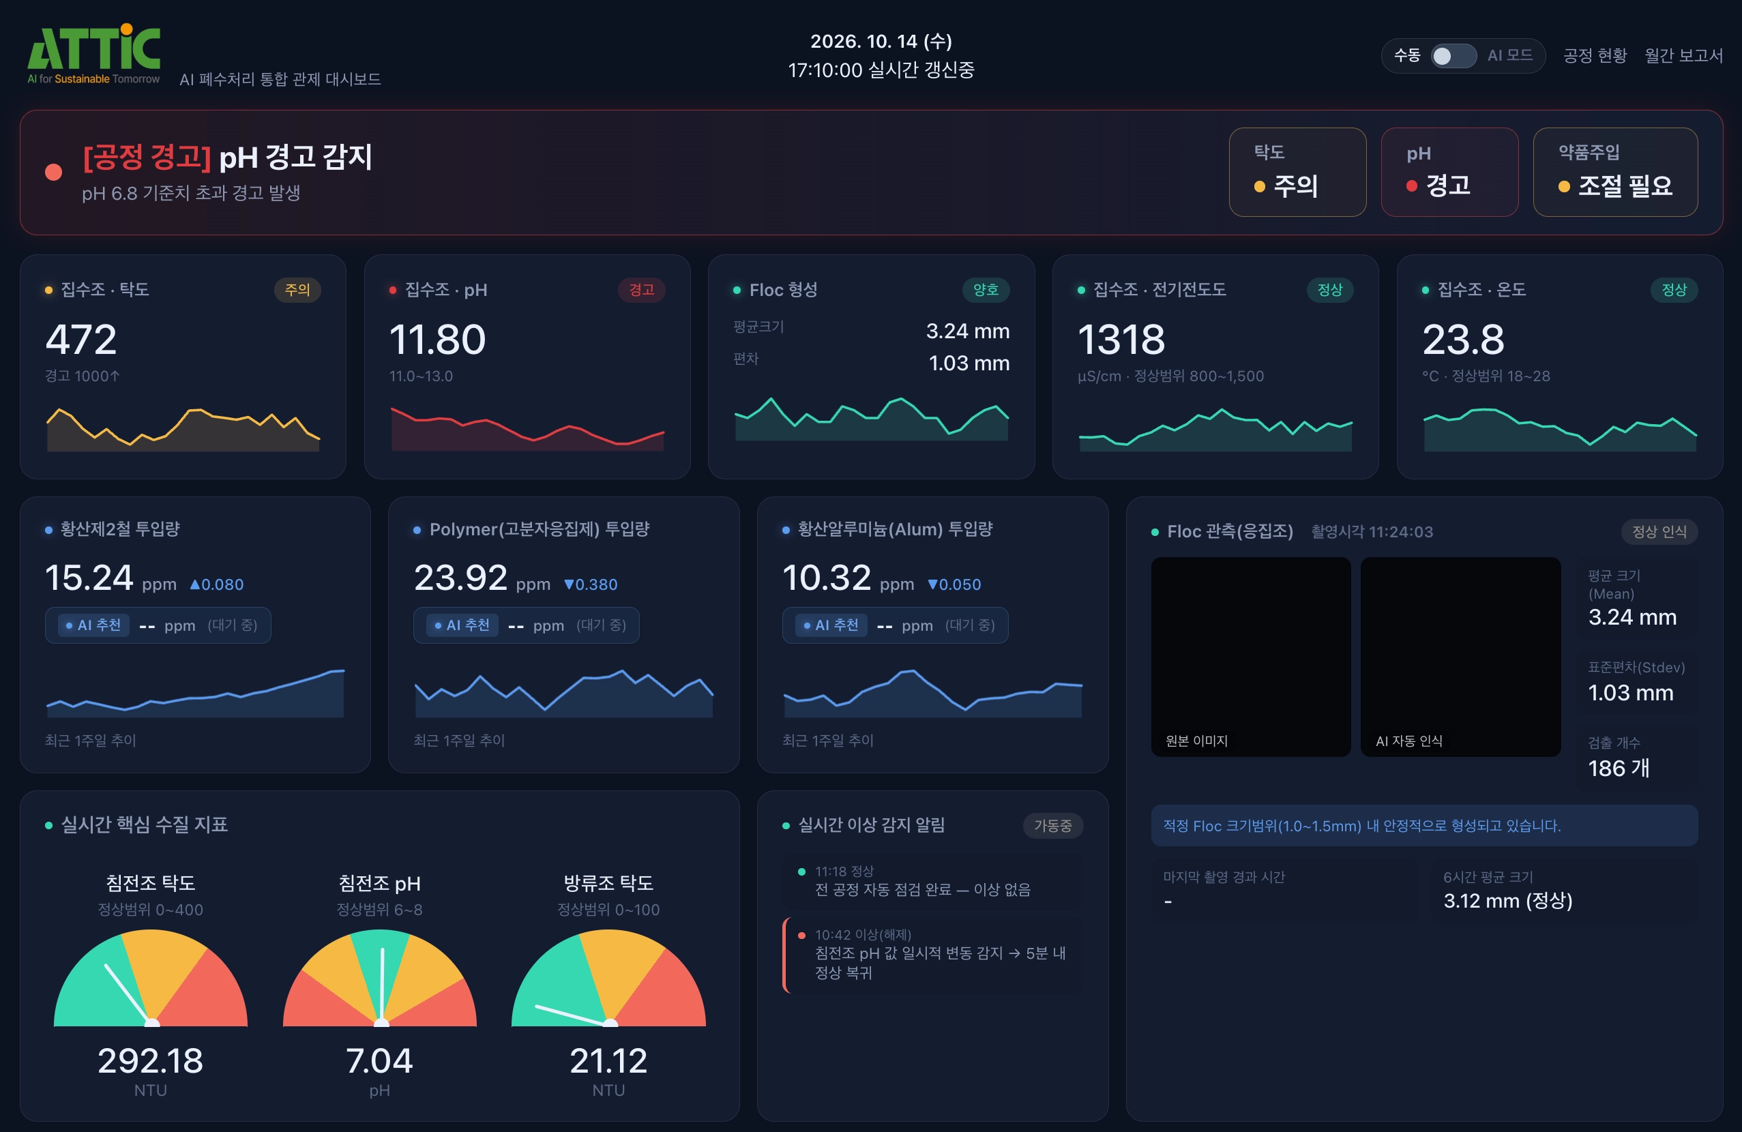
Task: Select the 10:42 이상(해제) alert entry
Action: [x=932, y=954]
